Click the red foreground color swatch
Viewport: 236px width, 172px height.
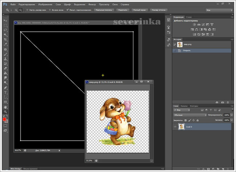click(x=4, y=119)
